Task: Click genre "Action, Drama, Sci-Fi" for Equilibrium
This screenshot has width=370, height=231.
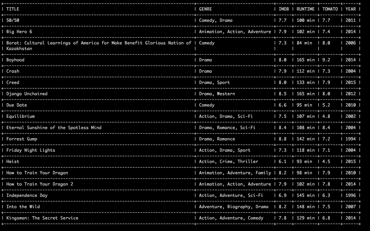Action: pos(226,116)
